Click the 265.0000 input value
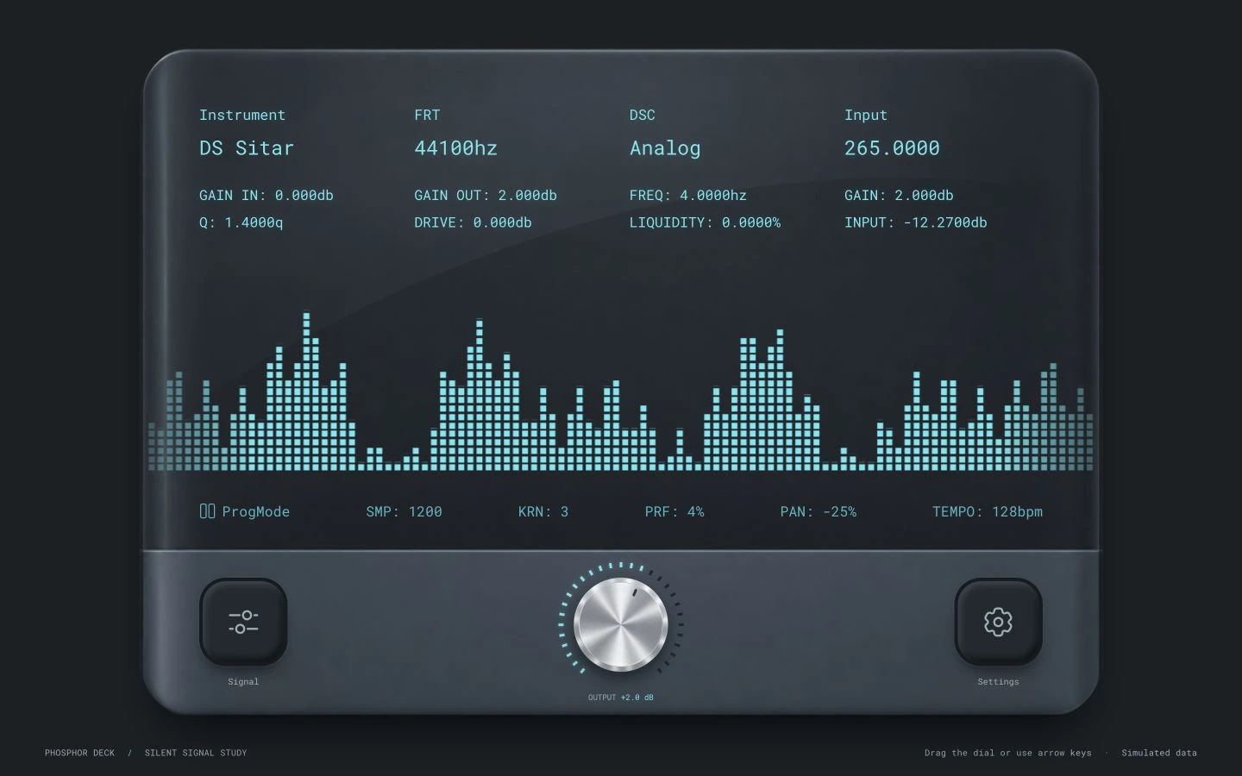 click(892, 148)
